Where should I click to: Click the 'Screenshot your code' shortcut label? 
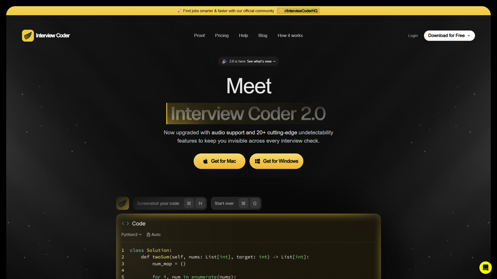tap(158, 203)
